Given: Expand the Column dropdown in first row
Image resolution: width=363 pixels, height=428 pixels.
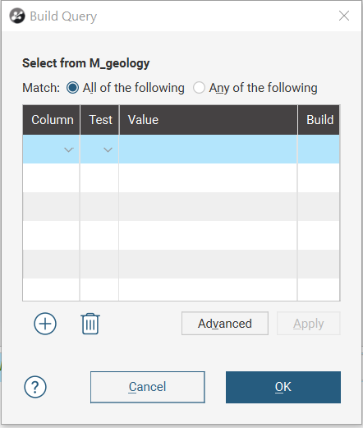Looking at the screenshot, I should tap(69, 150).
